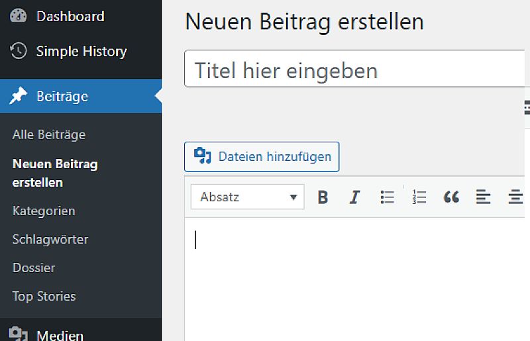This screenshot has height=341, width=530.
Task: Insert a bulleted list
Action: click(387, 197)
